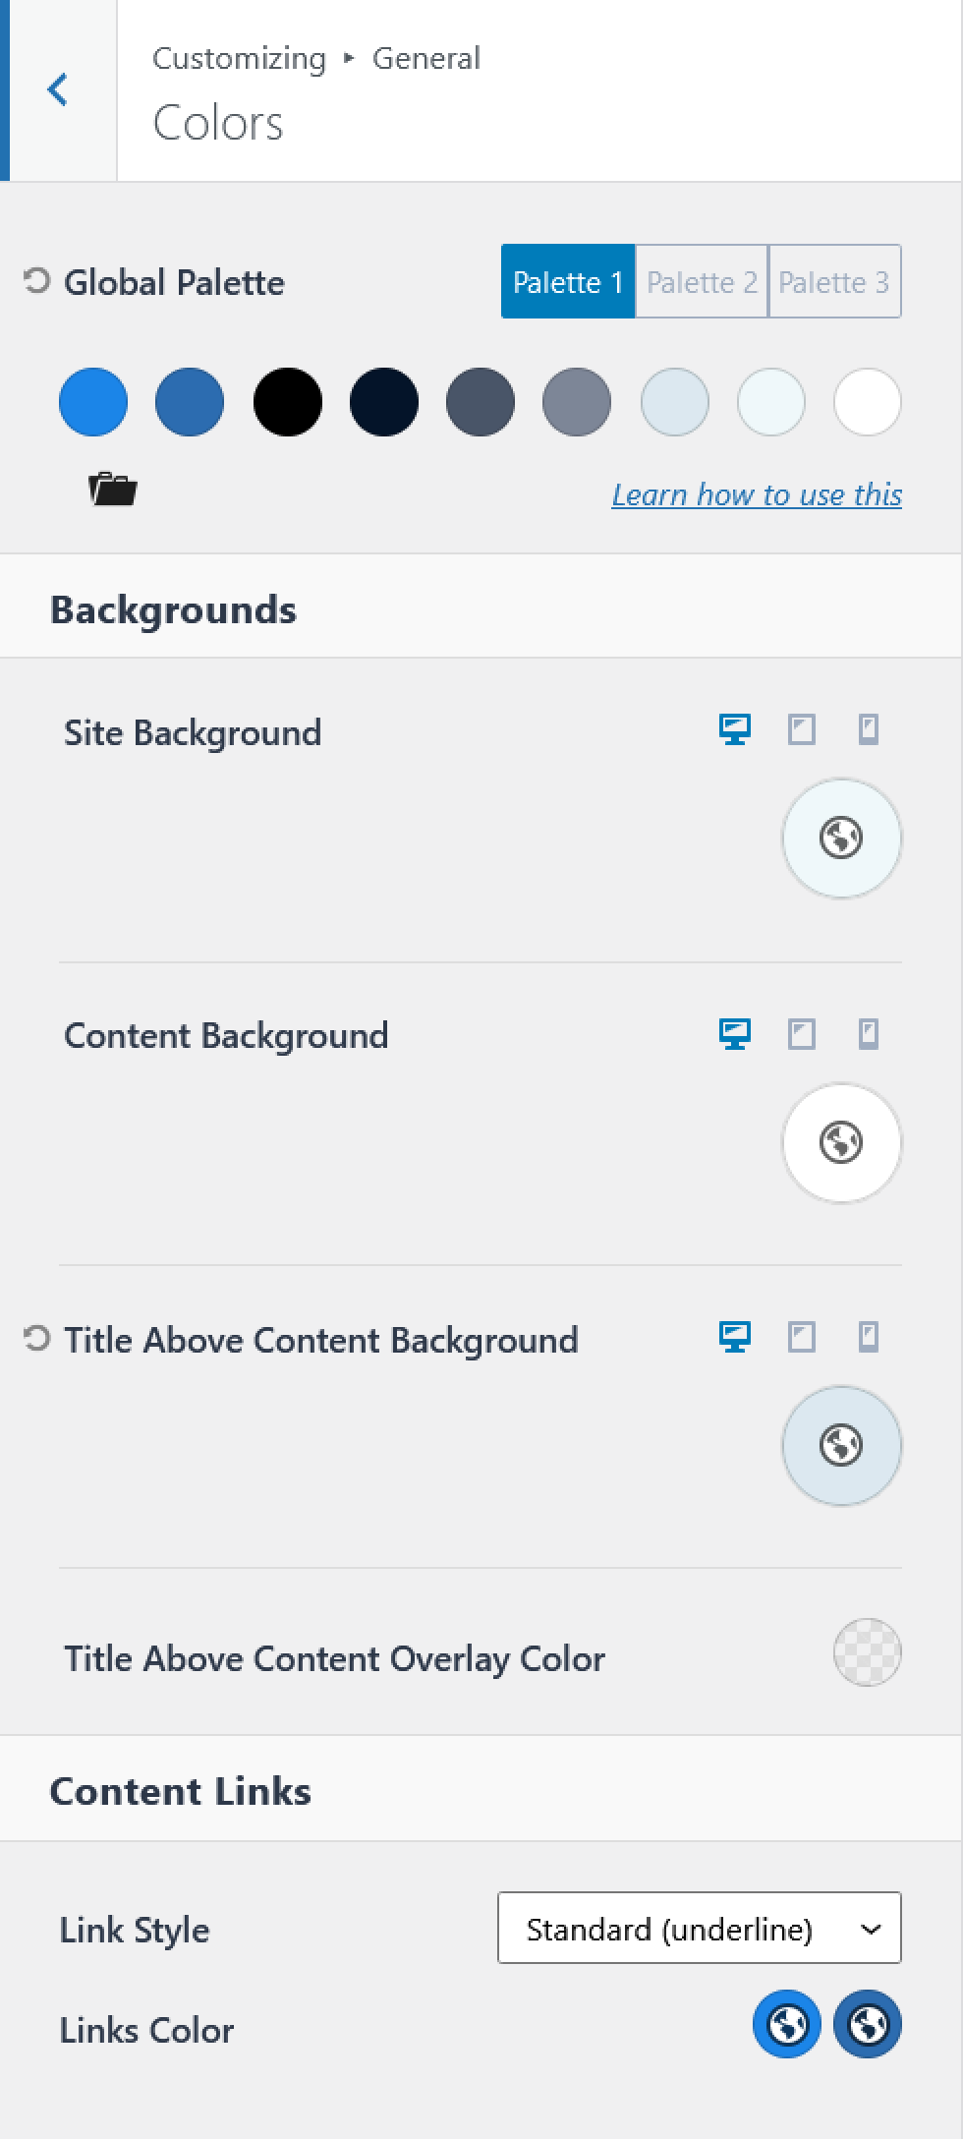
Task: Open the Learn how to use this link
Action: (x=757, y=494)
